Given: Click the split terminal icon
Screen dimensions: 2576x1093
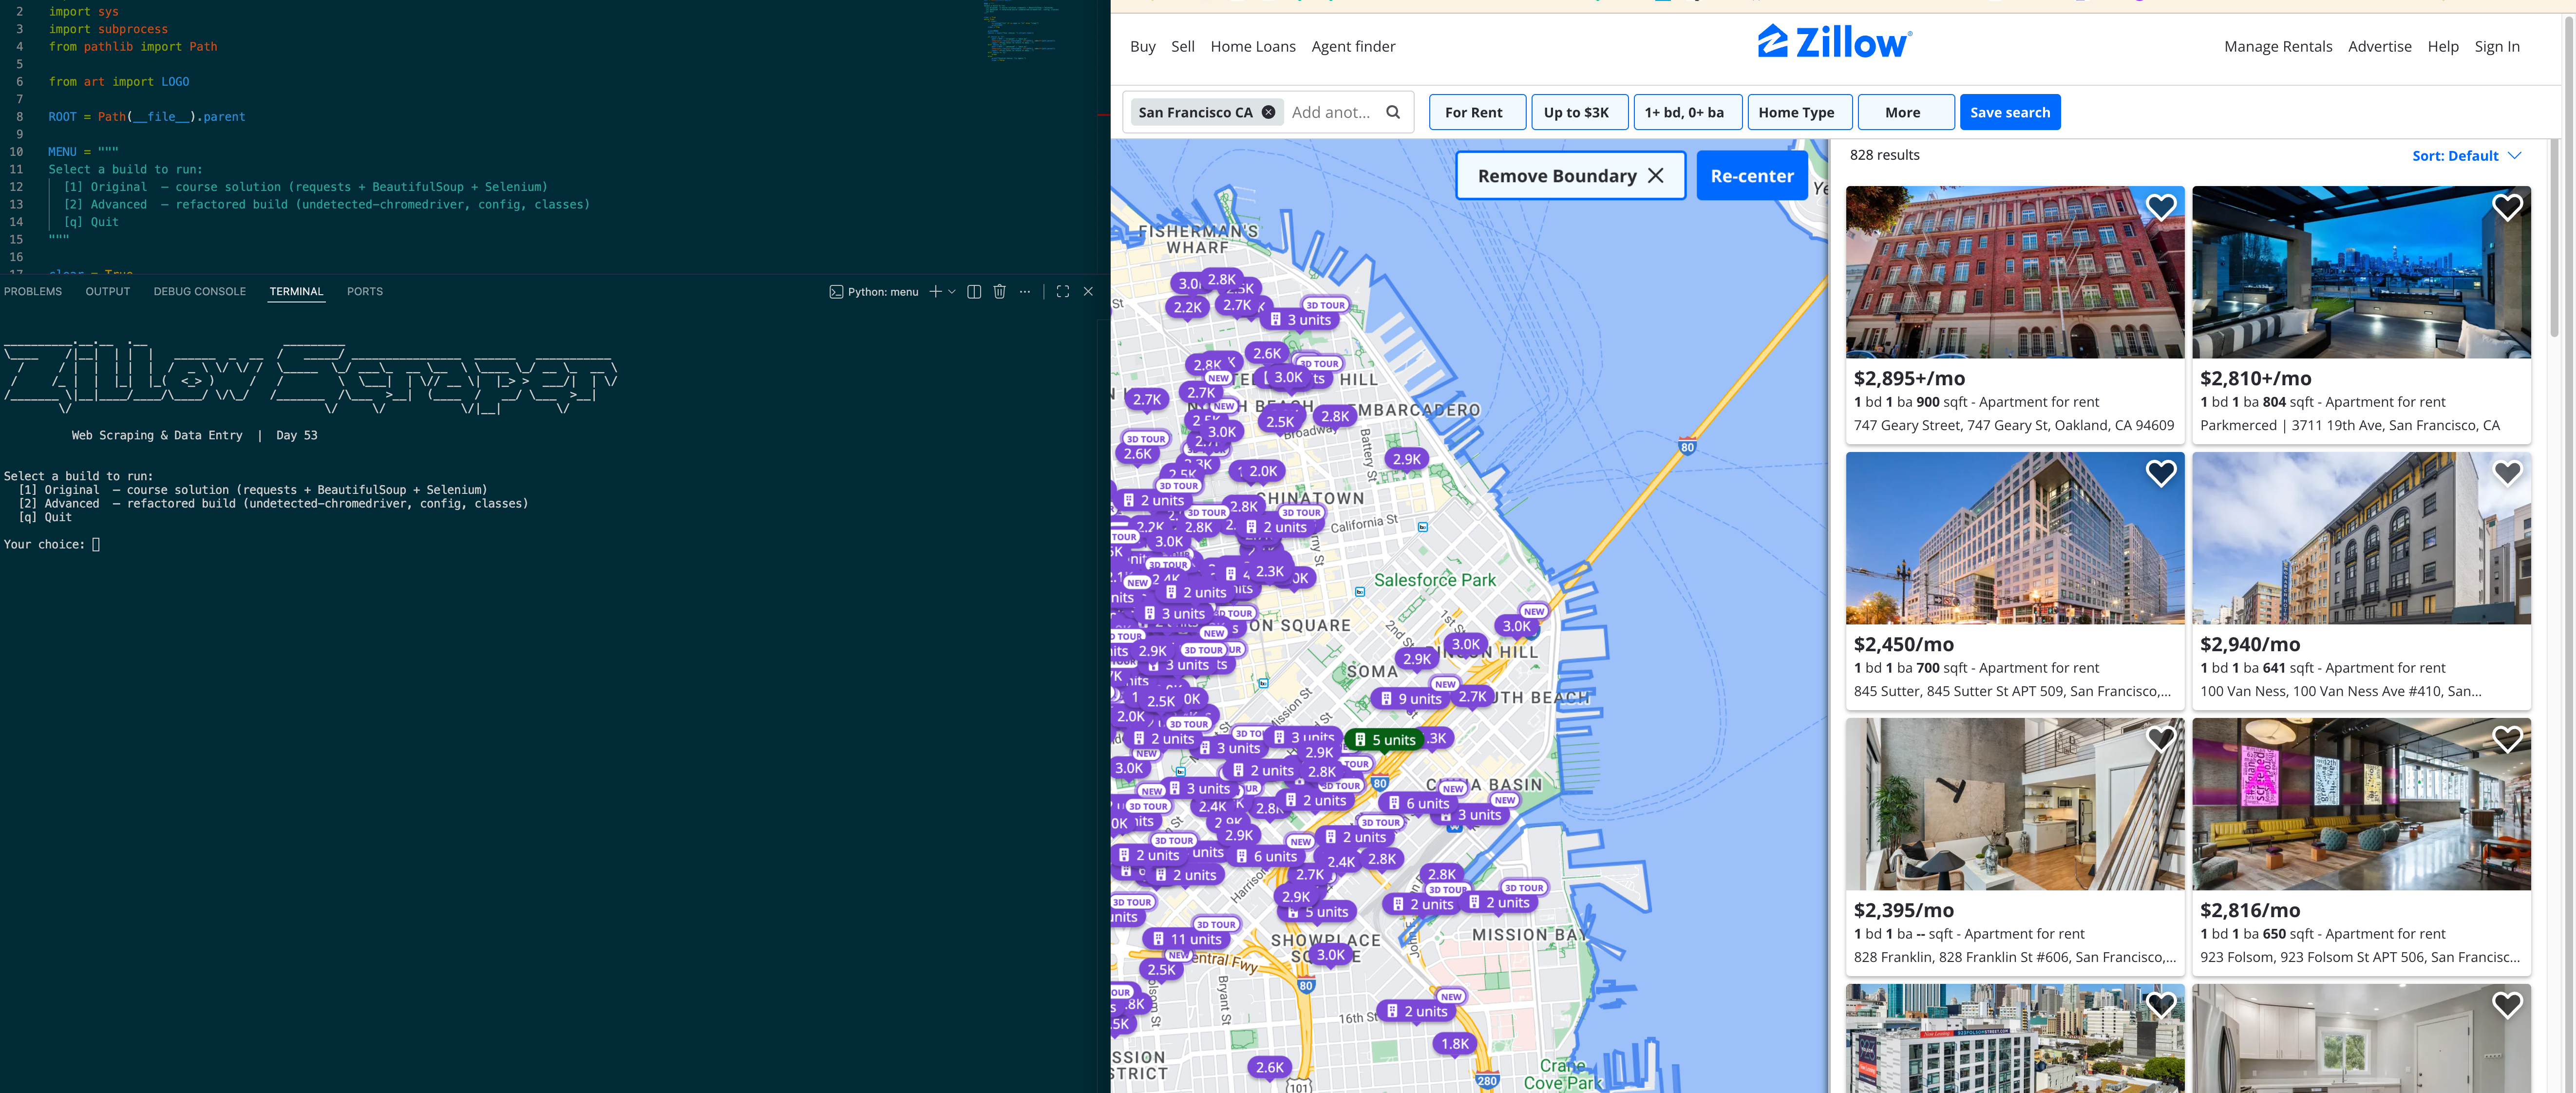Looking at the screenshot, I should pos(973,291).
